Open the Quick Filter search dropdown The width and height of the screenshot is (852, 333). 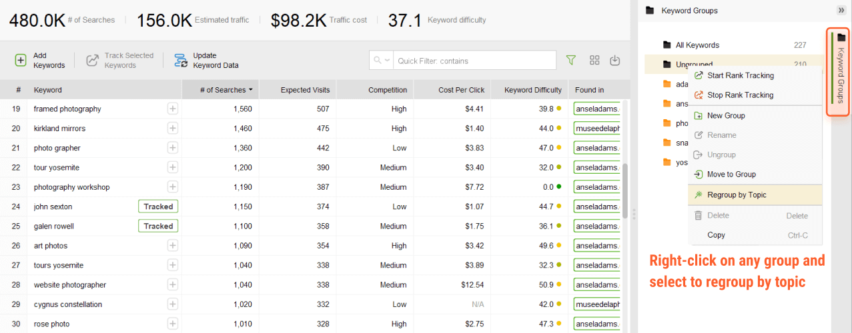click(382, 61)
